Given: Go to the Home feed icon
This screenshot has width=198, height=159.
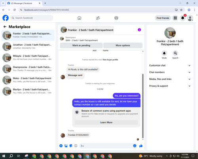Looking at the screenshot, I should click(x=79, y=18).
